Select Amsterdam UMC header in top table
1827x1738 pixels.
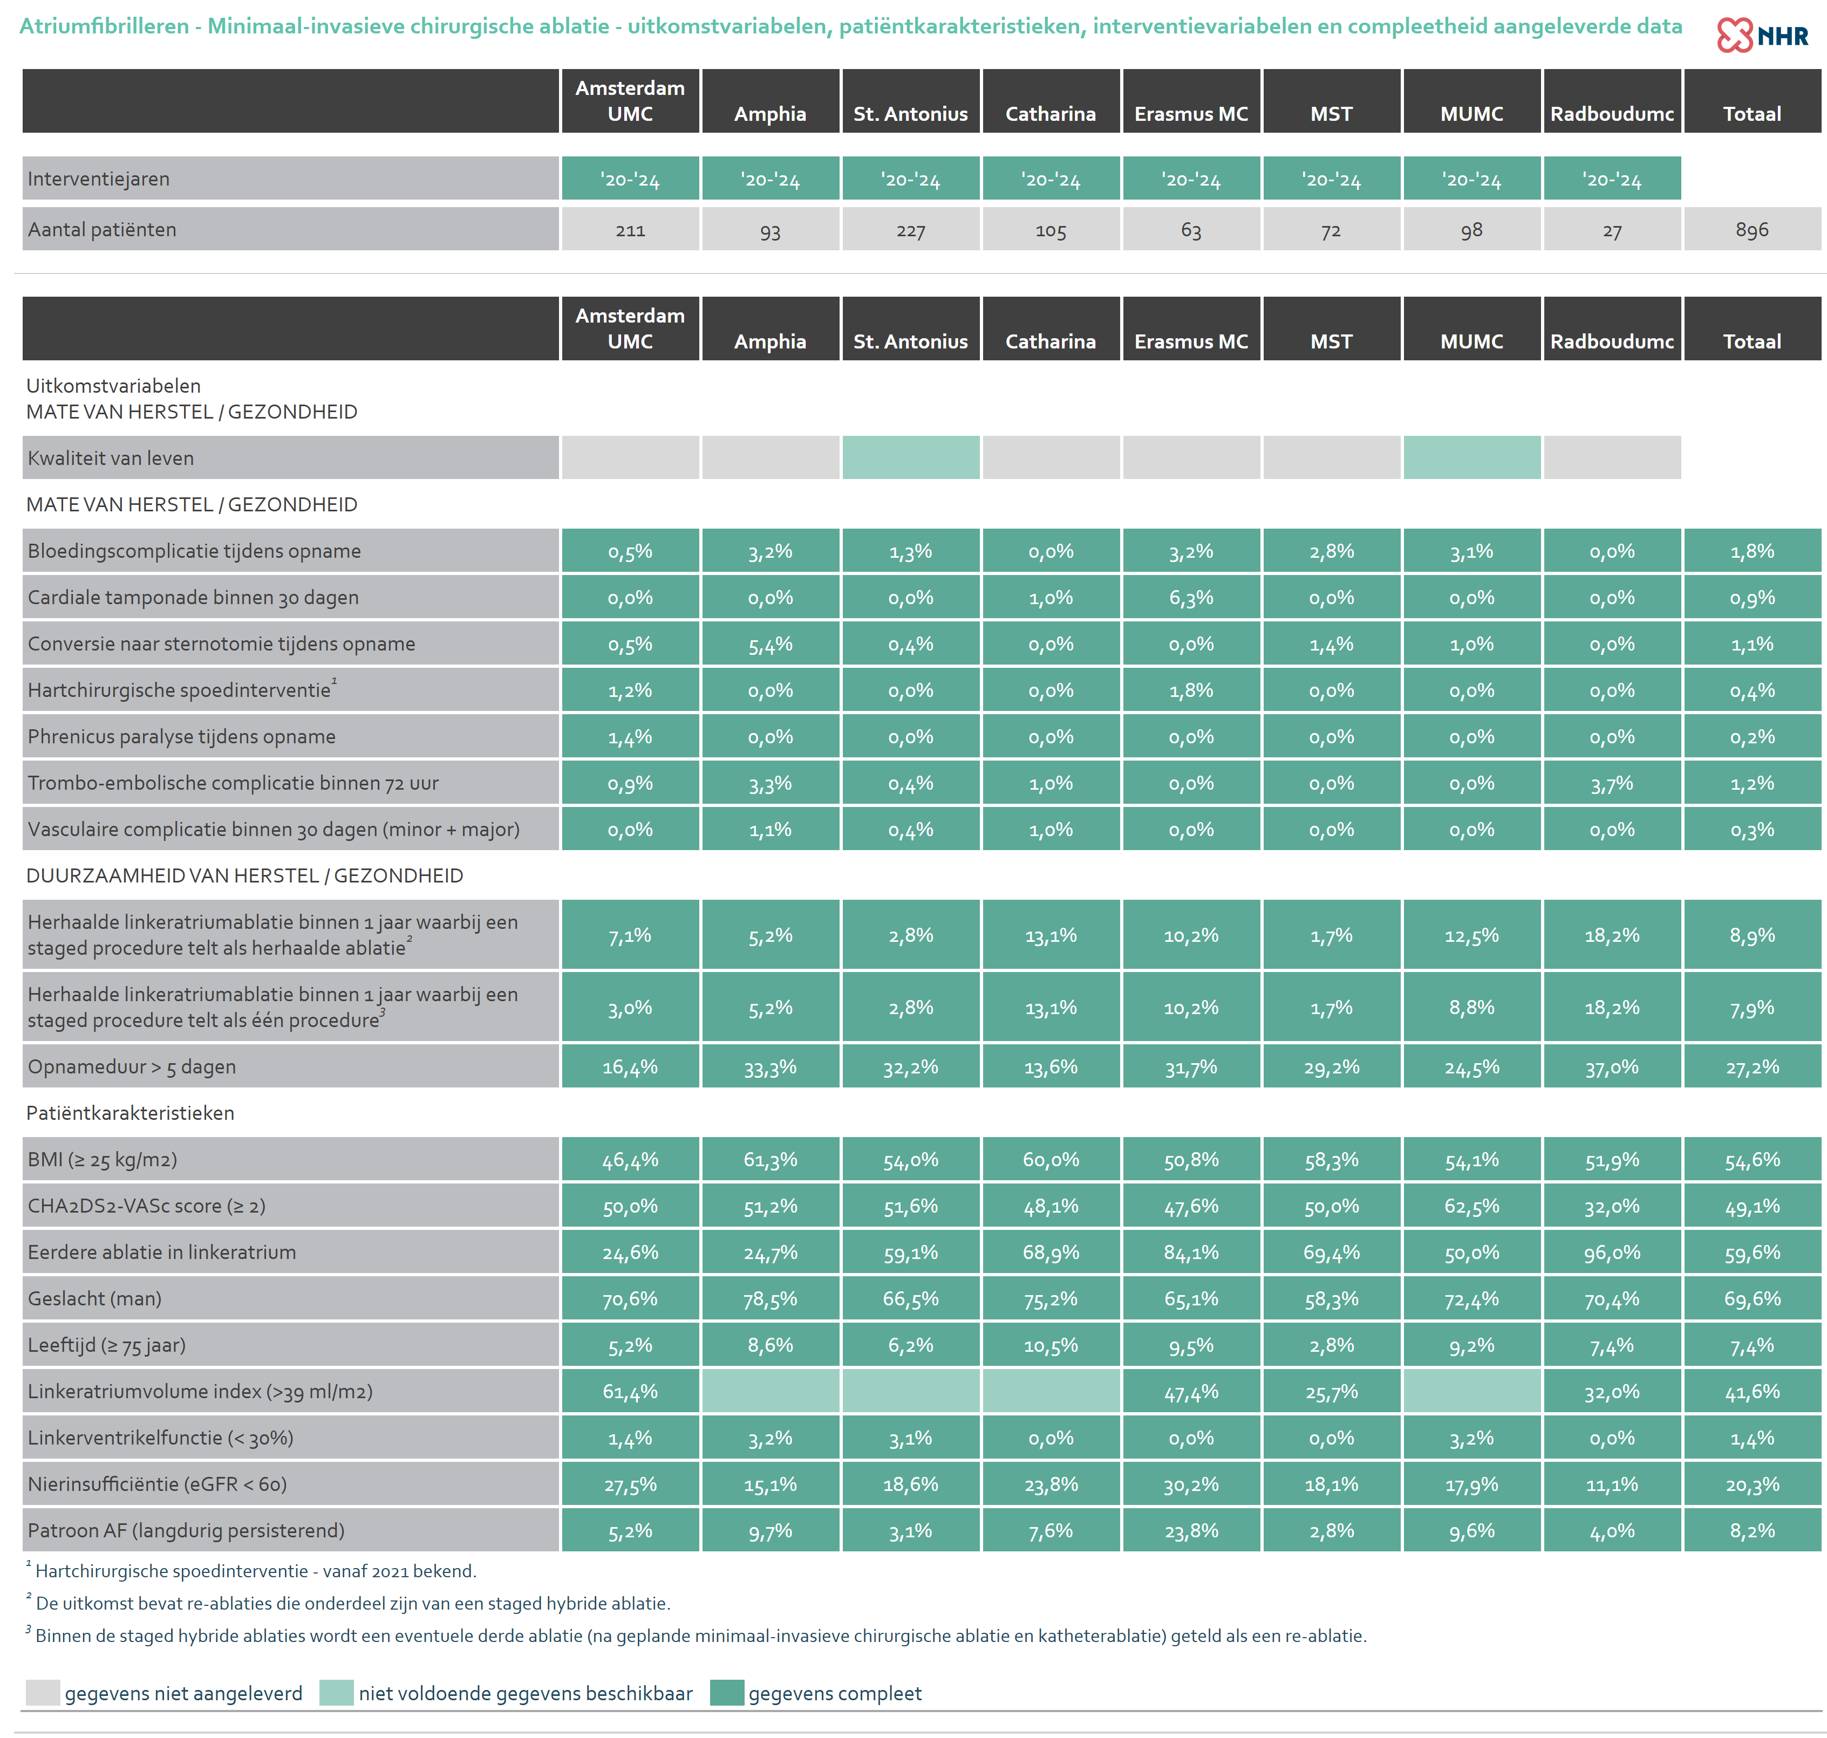(630, 101)
